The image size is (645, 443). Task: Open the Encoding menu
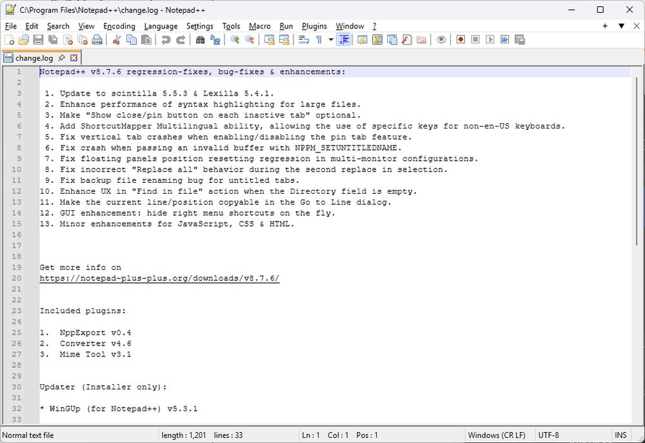(119, 26)
